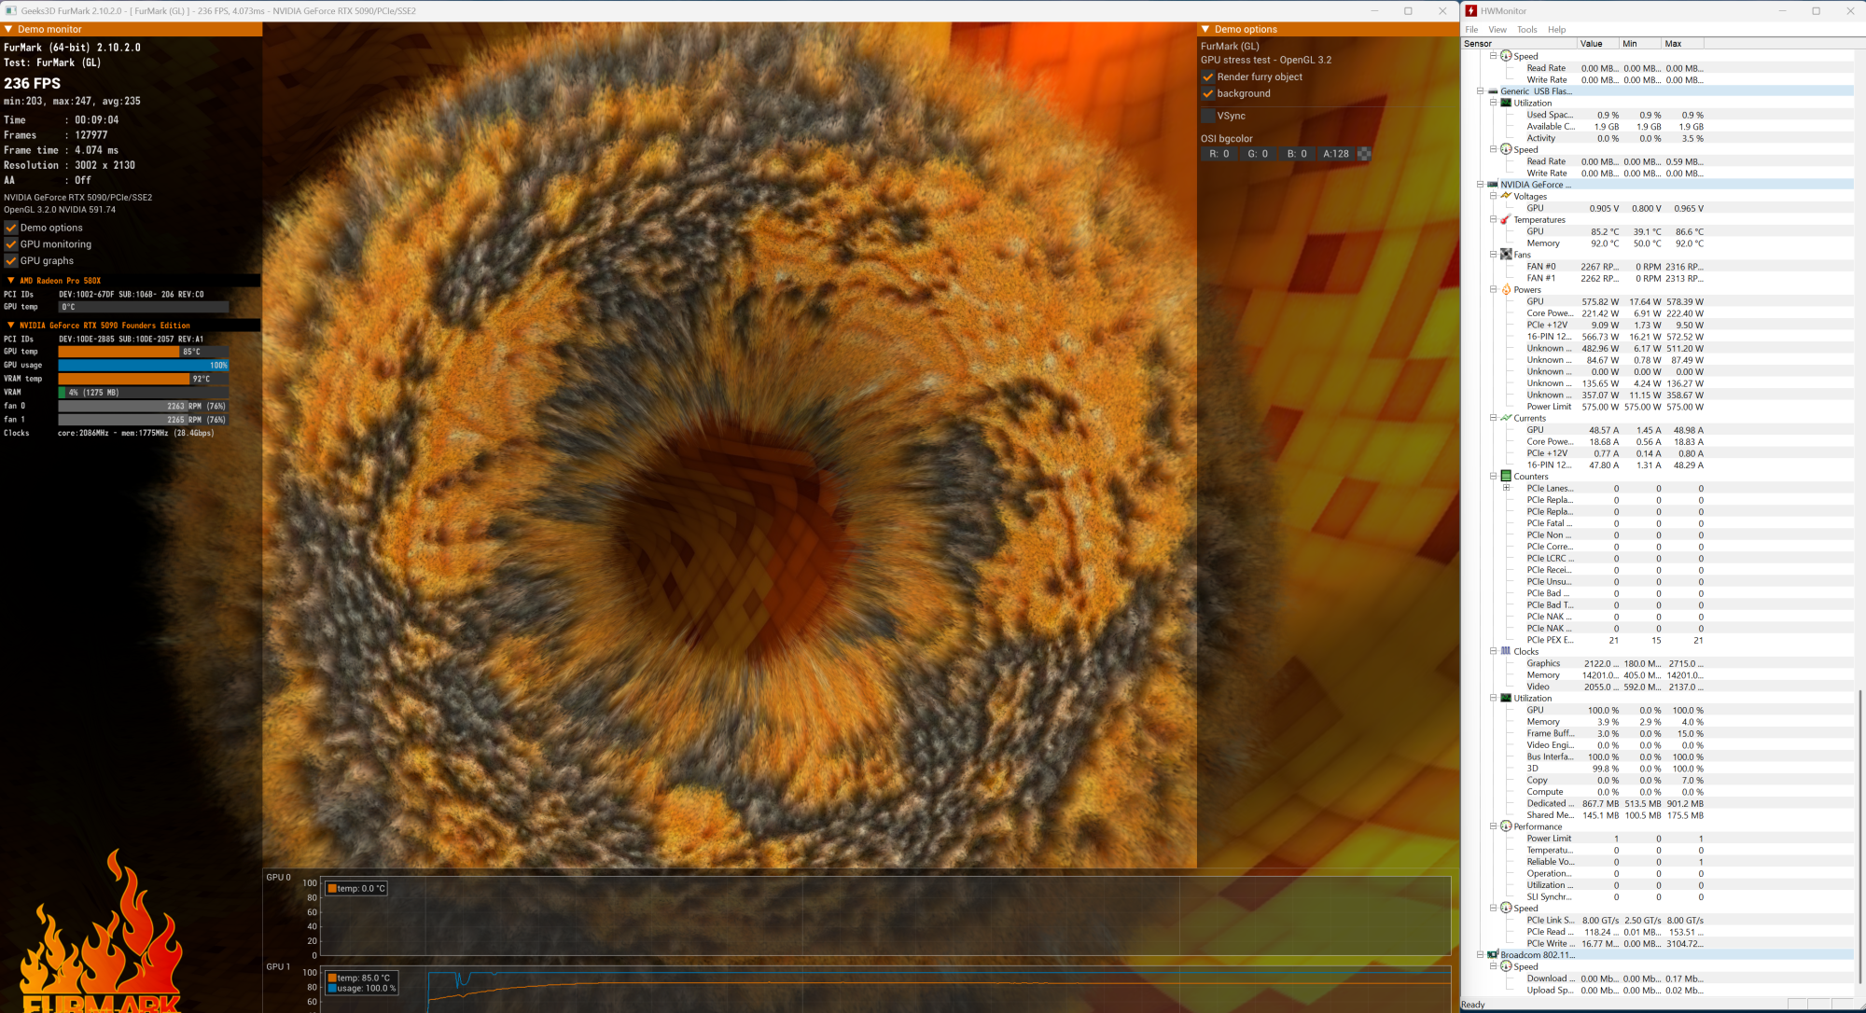Open the View menu in HWMonitor
1866x1013 pixels.
(x=1497, y=30)
